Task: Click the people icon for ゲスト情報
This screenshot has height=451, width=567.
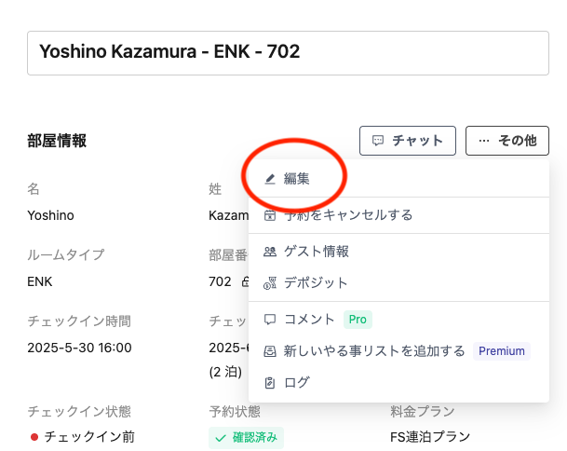Action: pos(270,252)
